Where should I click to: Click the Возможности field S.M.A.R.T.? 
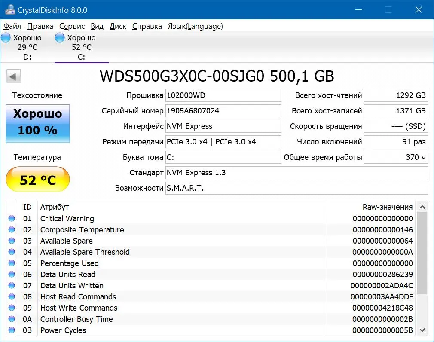(297, 188)
